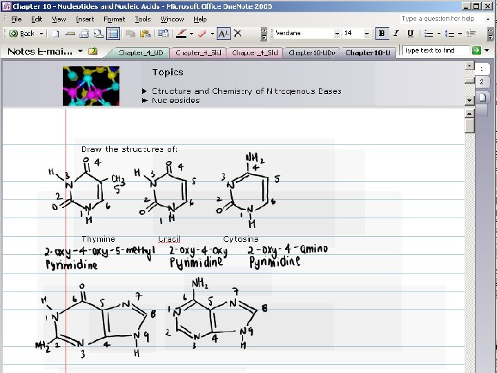Open the Edit menu
The width and height of the screenshot is (497, 373).
coord(37,19)
